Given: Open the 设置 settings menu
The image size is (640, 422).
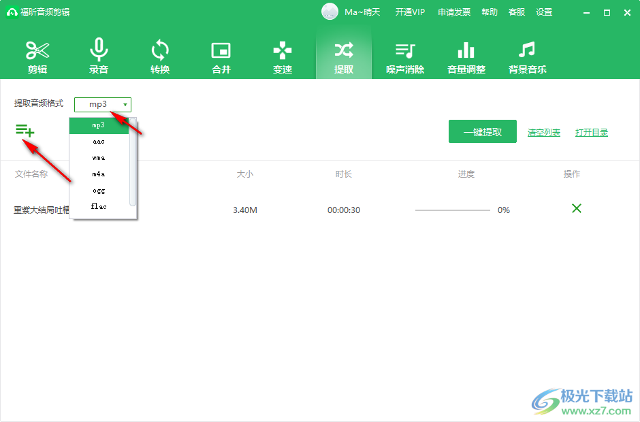Looking at the screenshot, I should coord(544,12).
